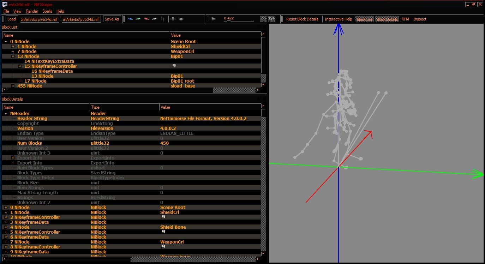
Task: Toggle the Inspect panel button
Action: (x=420, y=19)
